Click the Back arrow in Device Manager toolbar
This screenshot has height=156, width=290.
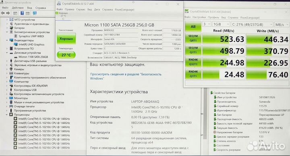click(3, 13)
